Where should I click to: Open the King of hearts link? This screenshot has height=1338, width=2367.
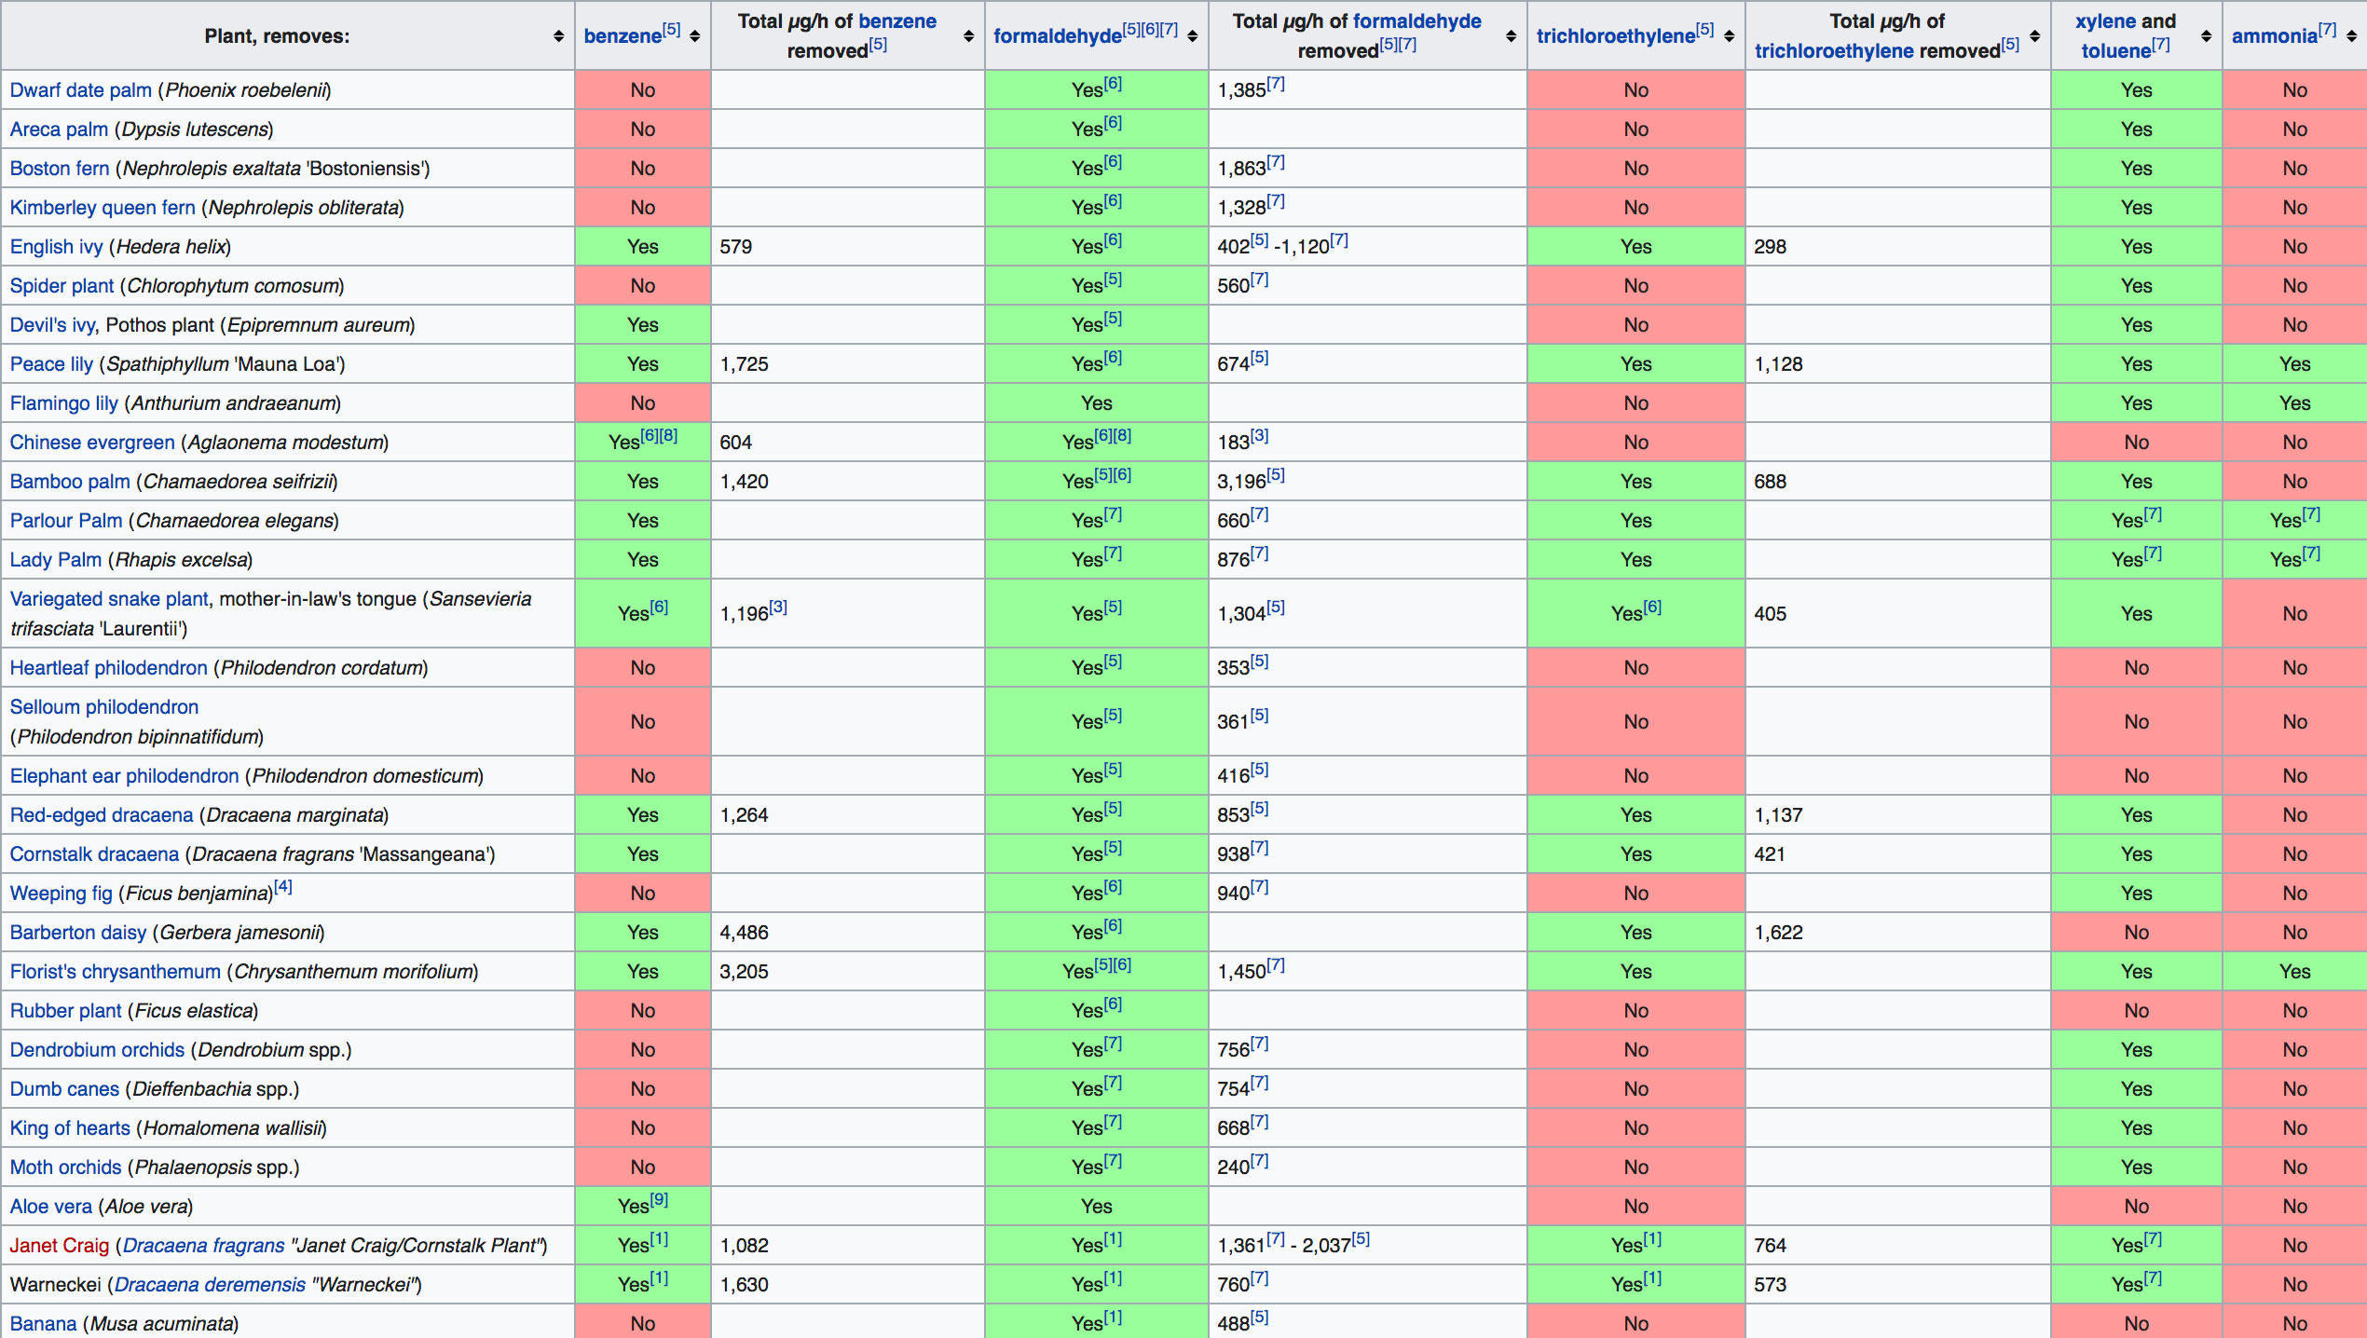[x=70, y=1128]
